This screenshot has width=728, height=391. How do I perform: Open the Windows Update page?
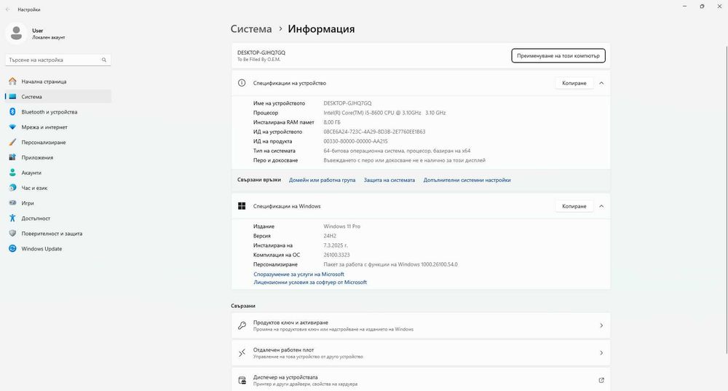pyautogui.click(x=58, y=248)
